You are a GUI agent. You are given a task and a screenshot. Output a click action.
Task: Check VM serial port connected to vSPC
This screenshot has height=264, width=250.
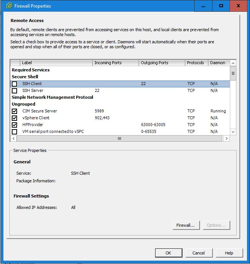[14, 132]
